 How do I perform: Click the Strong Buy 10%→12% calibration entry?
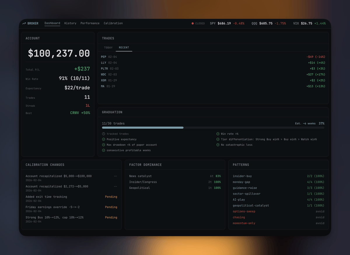coord(71,219)
